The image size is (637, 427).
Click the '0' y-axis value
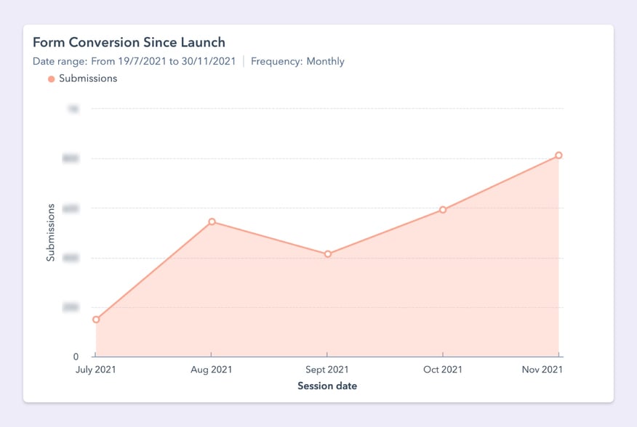tap(76, 357)
